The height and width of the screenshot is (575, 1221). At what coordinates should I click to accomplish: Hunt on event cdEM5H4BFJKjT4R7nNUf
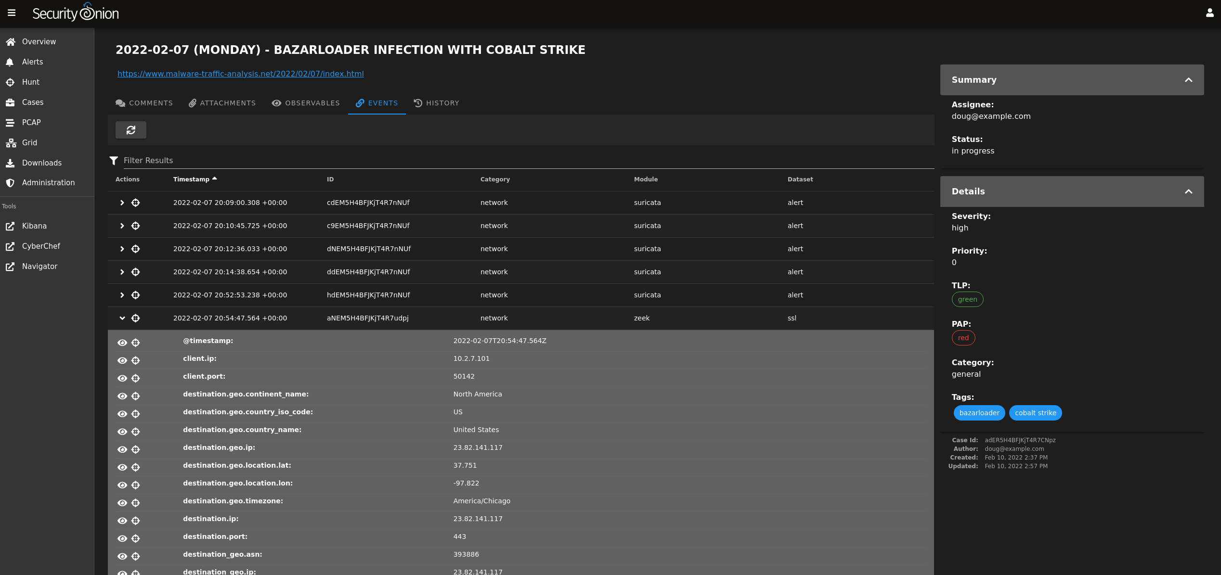[136, 203]
